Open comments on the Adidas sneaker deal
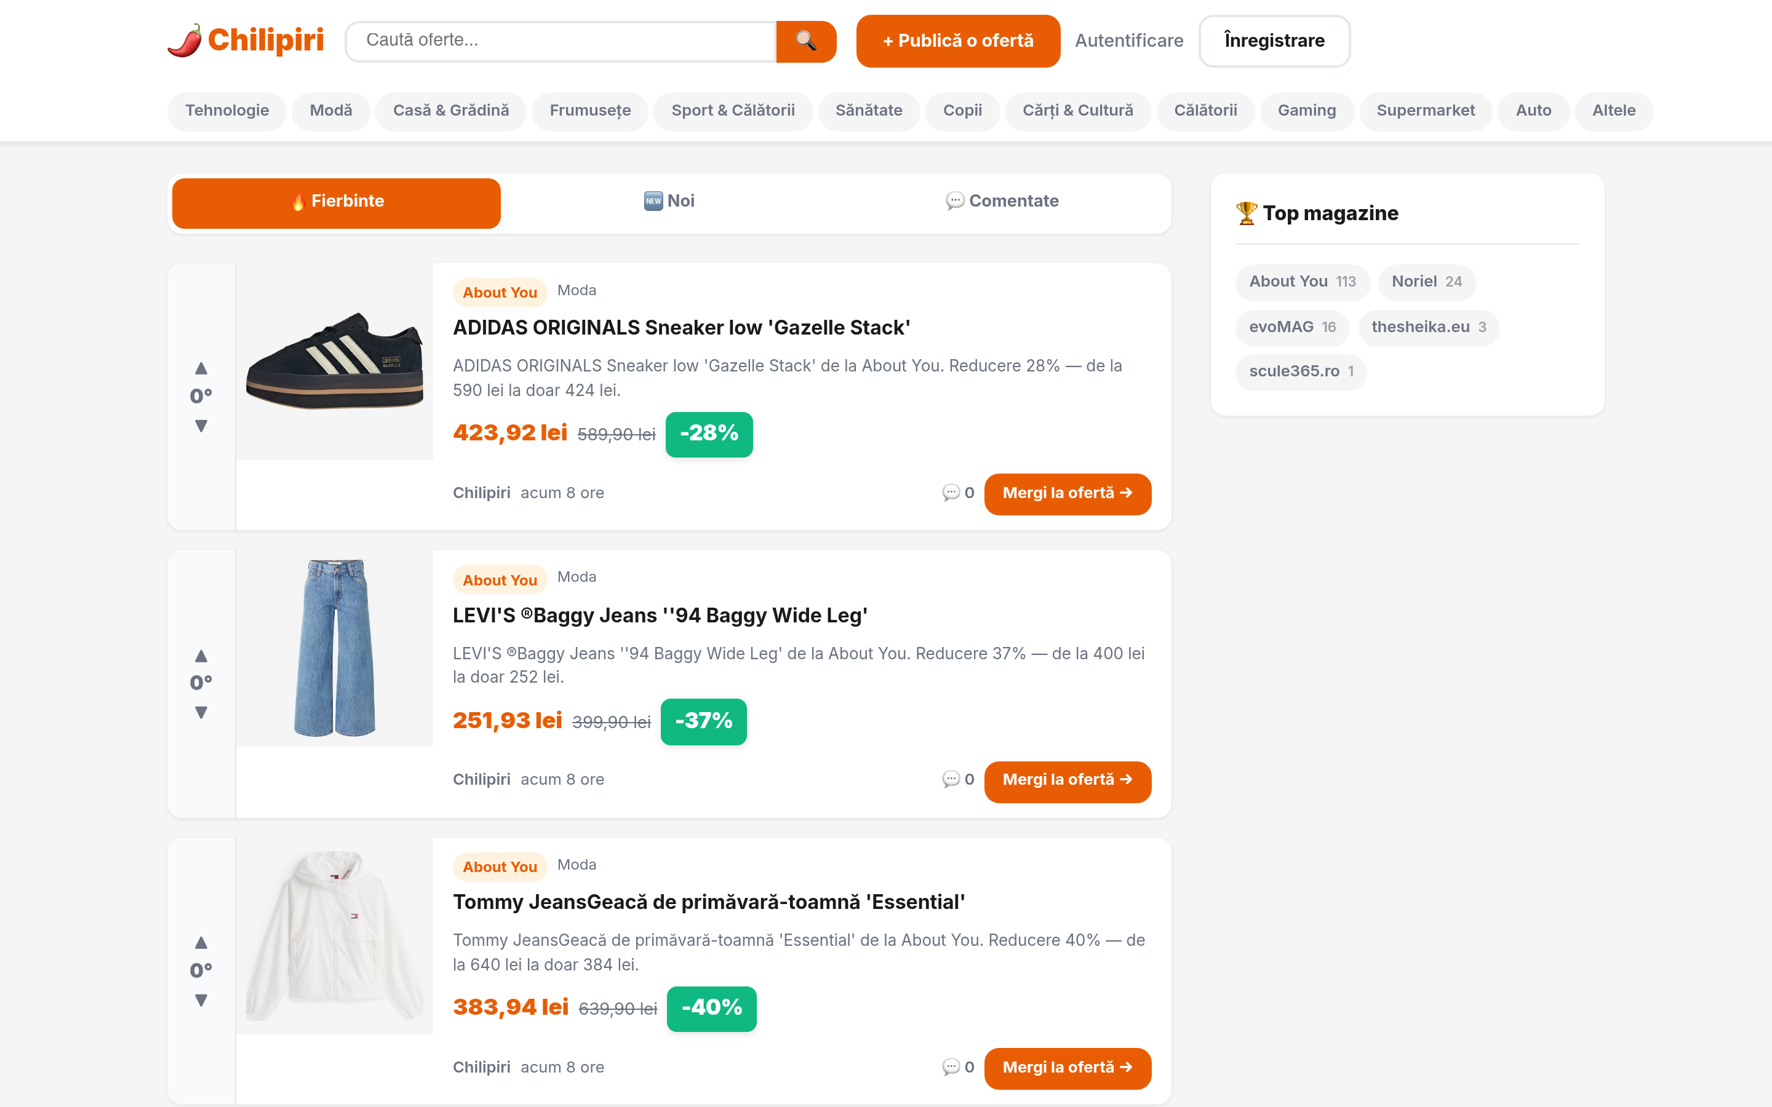The height and width of the screenshot is (1107, 1772). point(958,493)
